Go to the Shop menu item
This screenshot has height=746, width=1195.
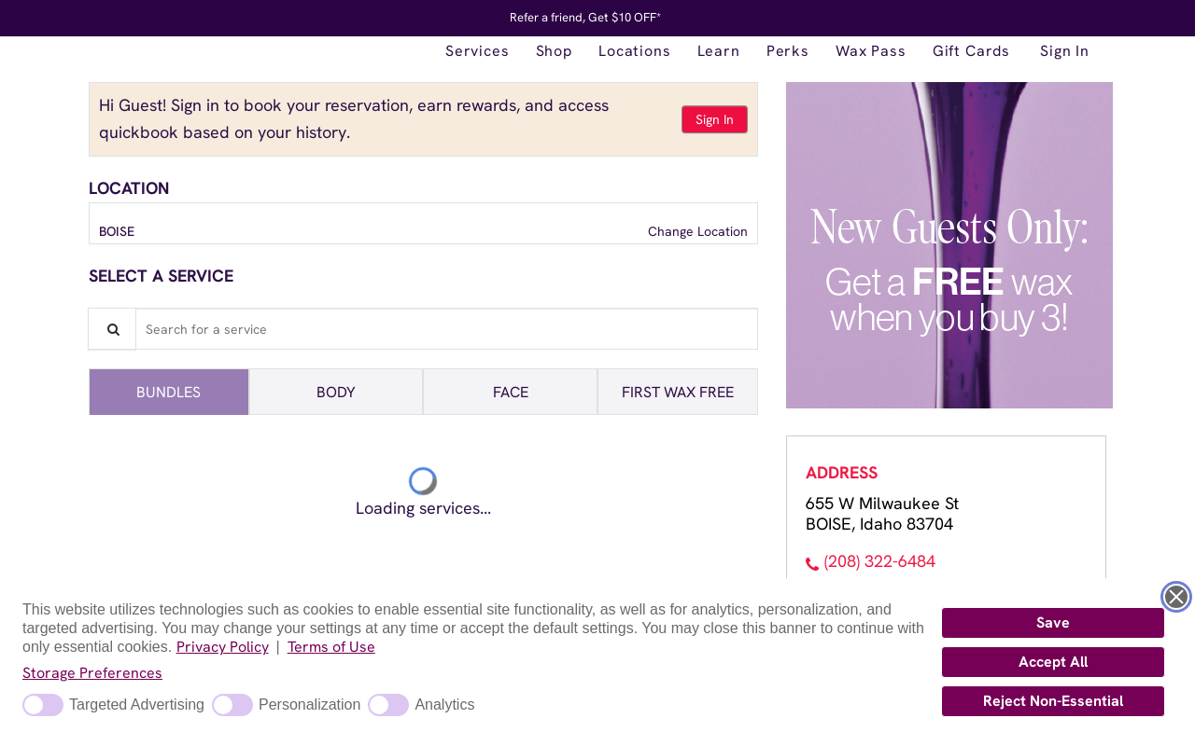[554, 51]
